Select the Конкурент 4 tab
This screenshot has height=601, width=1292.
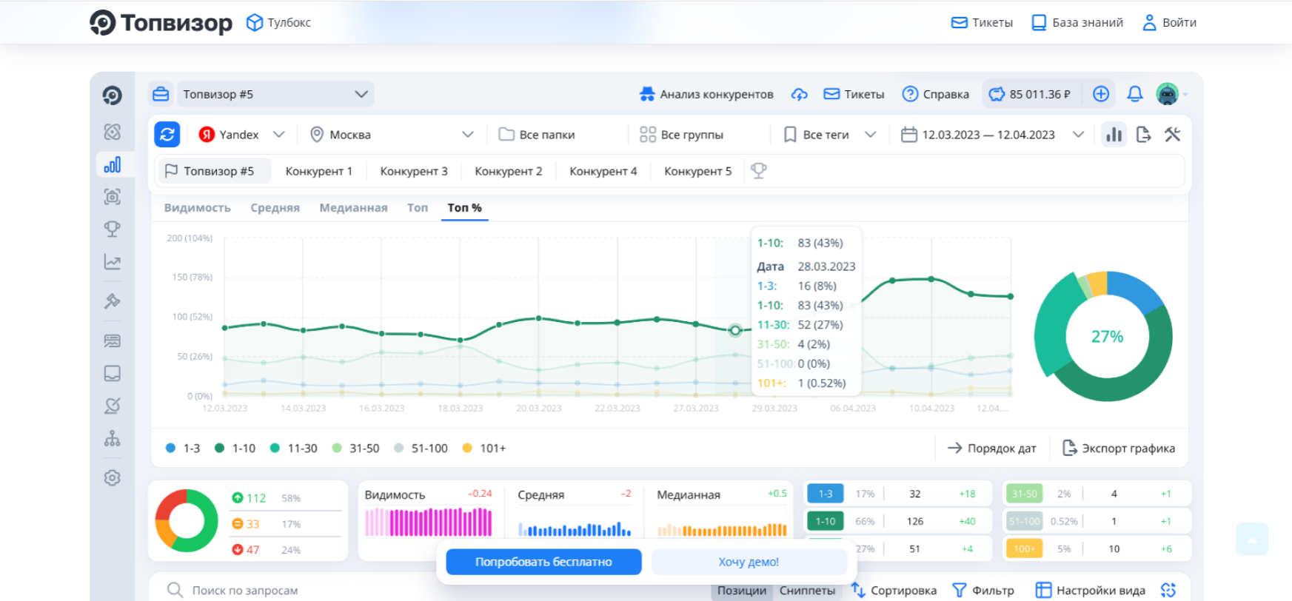[x=603, y=171]
